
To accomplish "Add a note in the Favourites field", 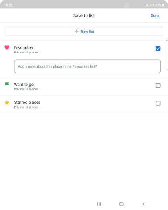I will click(x=87, y=66).
